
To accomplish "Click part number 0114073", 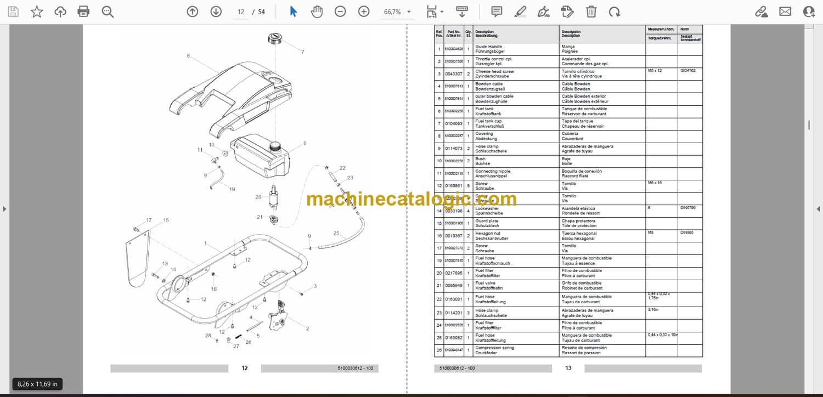I will [x=454, y=149].
